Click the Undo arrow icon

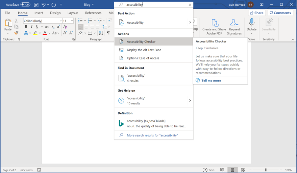pyautogui.click(x=44, y=5)
